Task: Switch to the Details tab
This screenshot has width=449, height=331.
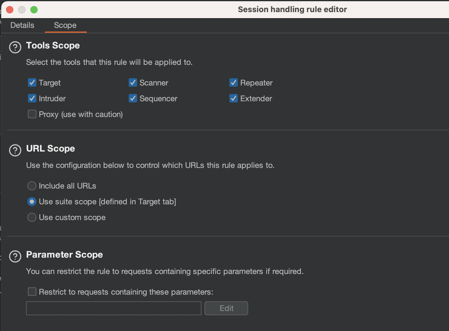Action: pos(22,25)
